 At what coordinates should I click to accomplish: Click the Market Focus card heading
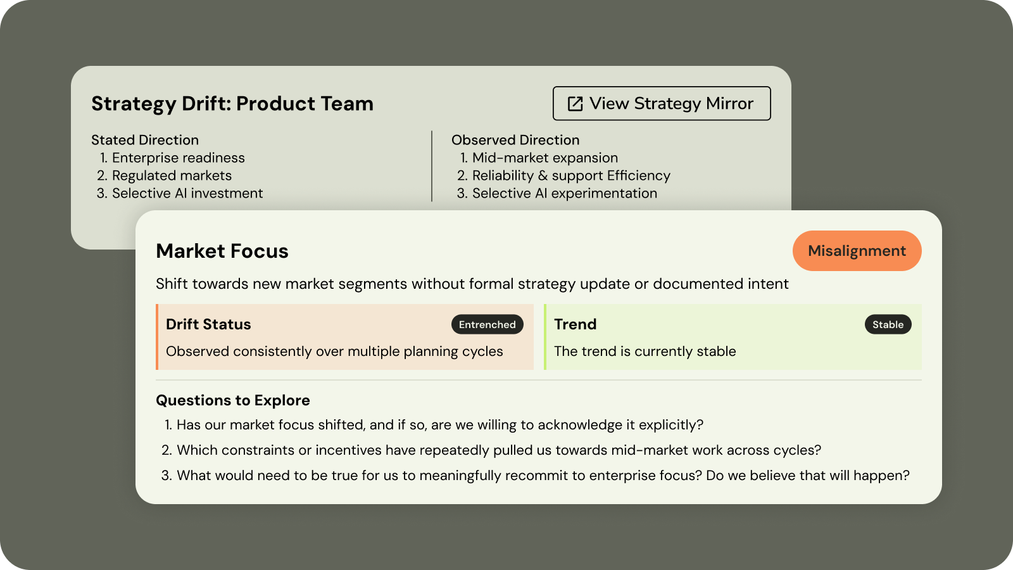coord(222,251)
